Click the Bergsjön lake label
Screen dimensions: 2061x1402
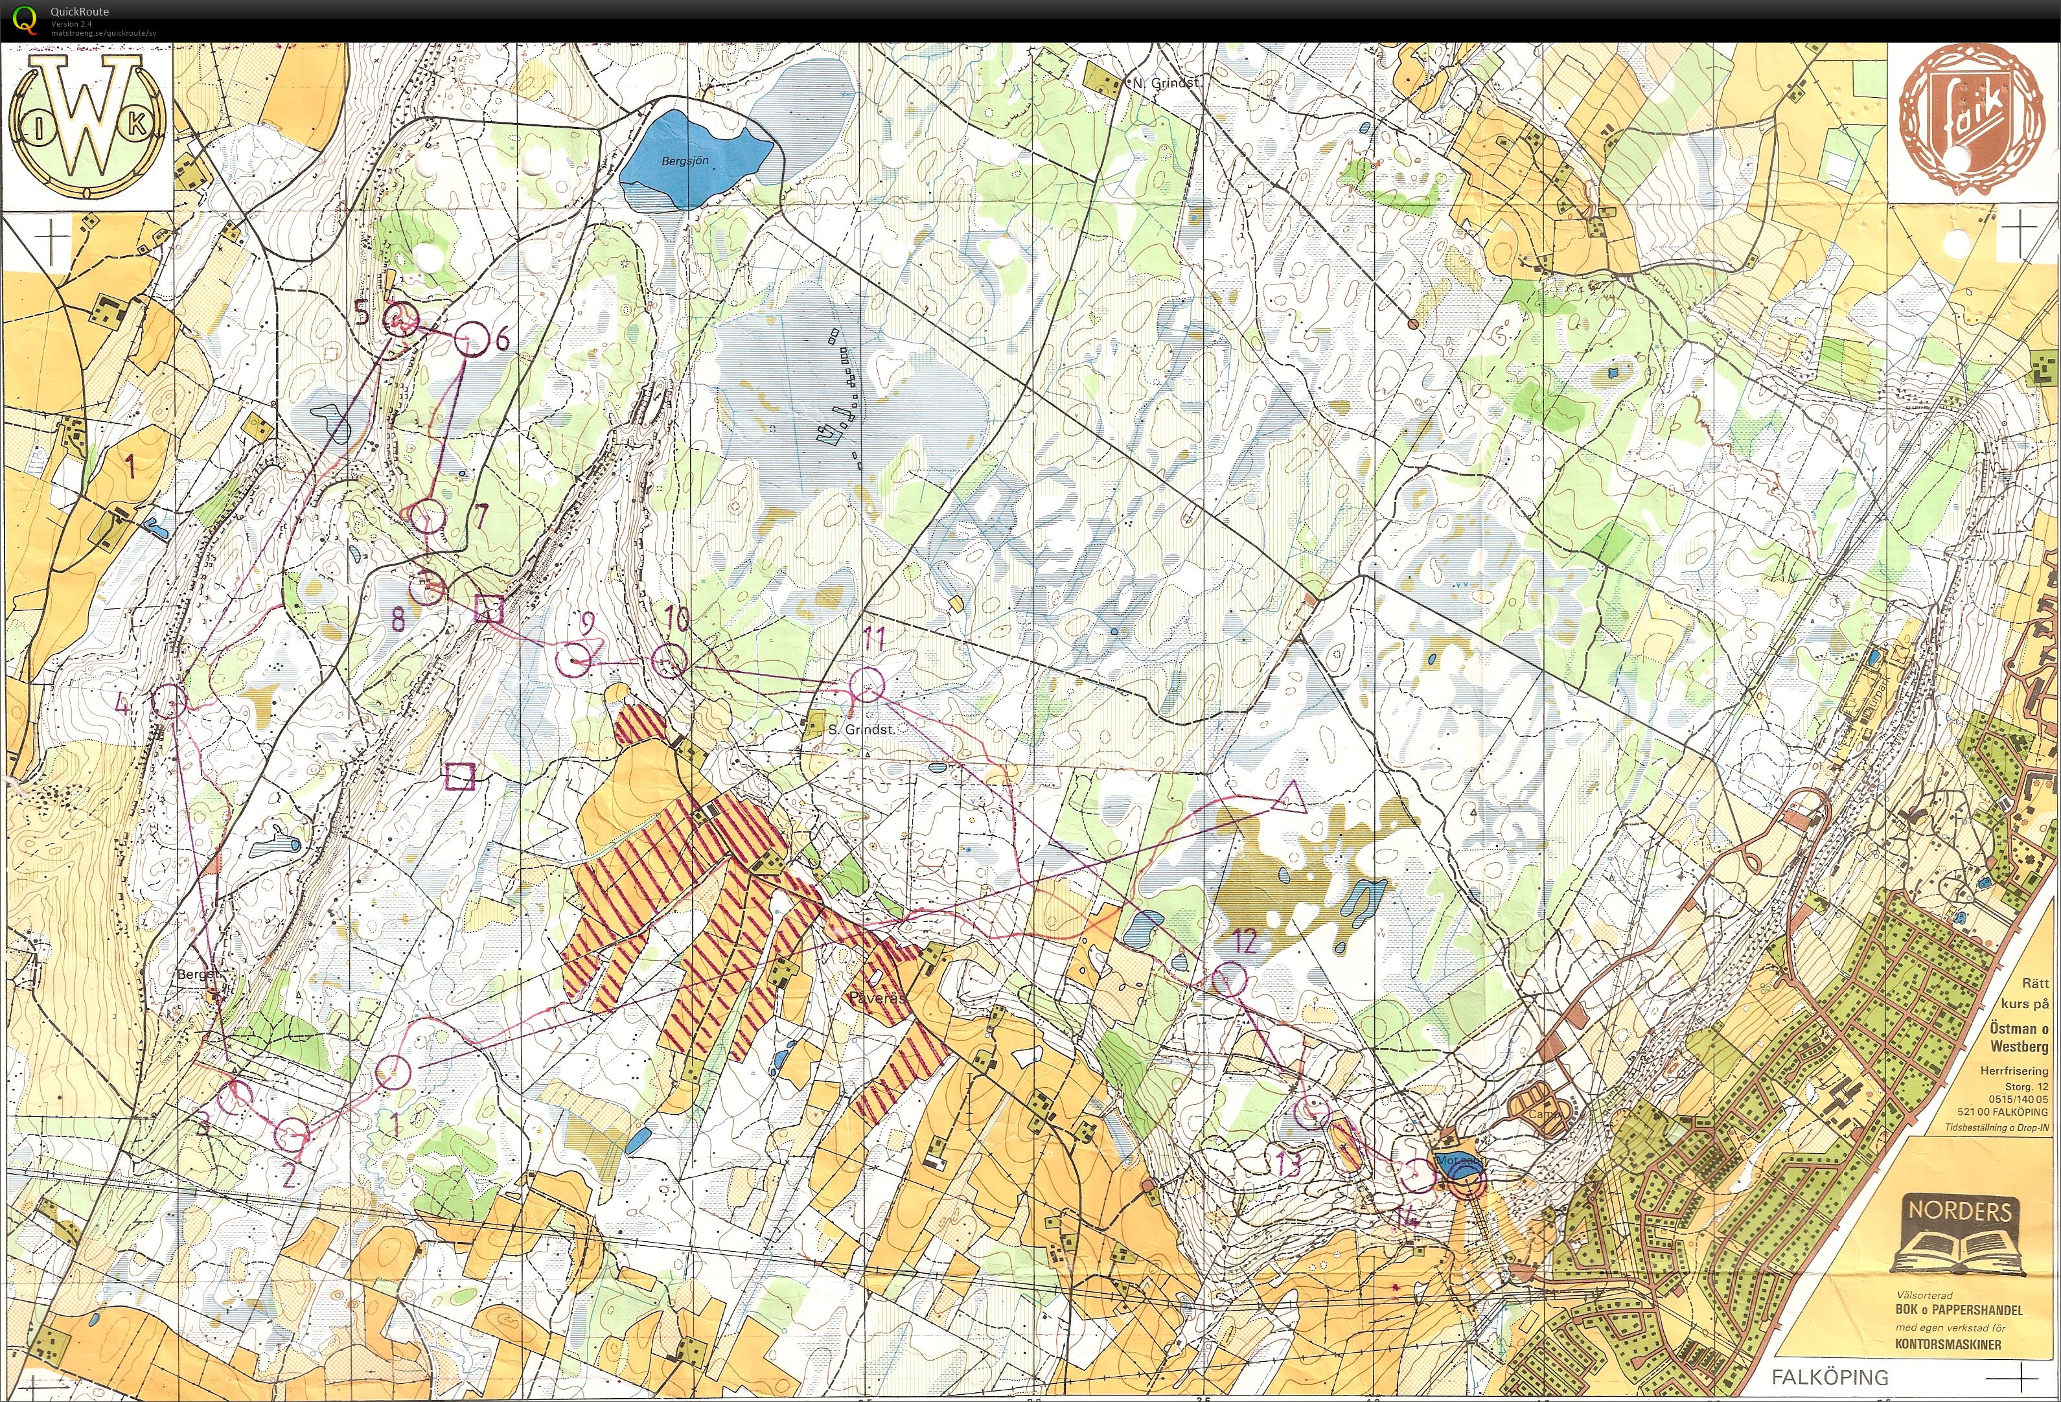pyautogui.click(x=685, y=161)
